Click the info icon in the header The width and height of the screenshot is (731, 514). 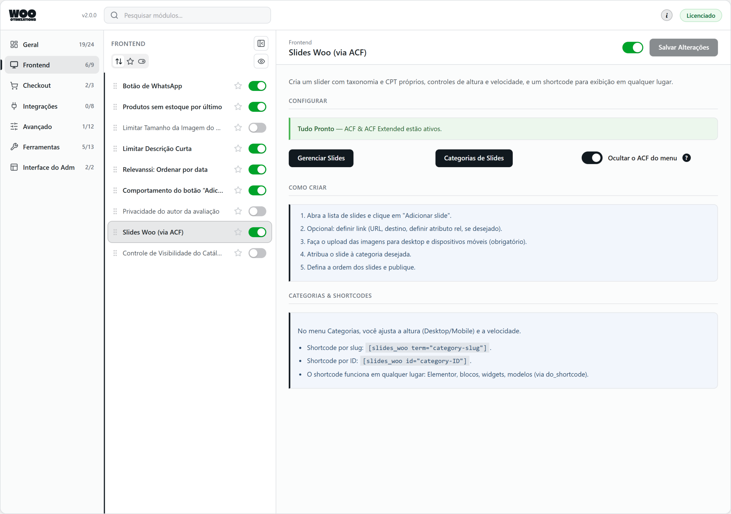pyautogui.click(x=666, y=15)
